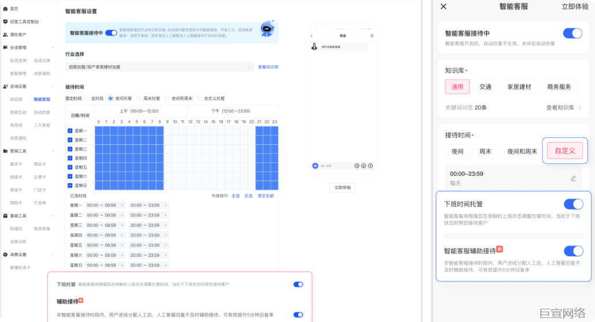Select the 通用 knowledge base tab
Image resolution: width=595 pixels, height=322 pixels.
pyautogui.click(x=458, y=87)
